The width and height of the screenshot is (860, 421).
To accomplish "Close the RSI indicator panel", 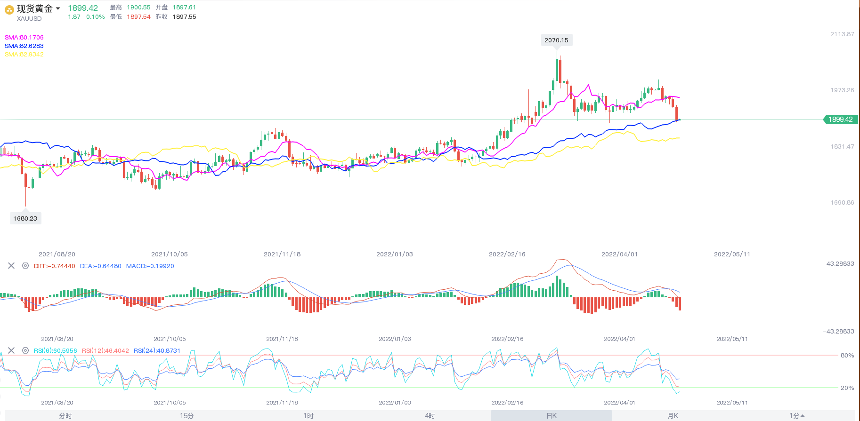I will click(11, 350).
